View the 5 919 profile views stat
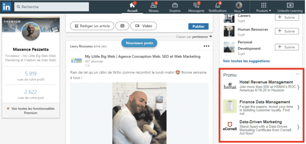This screenshot has width=306, height=144. (x=31, y=73)
